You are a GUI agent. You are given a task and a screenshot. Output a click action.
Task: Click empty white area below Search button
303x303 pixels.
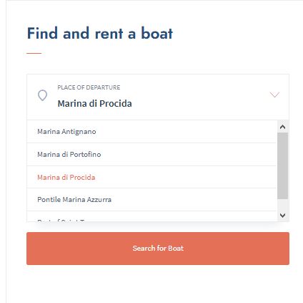[x=158, y=284]
